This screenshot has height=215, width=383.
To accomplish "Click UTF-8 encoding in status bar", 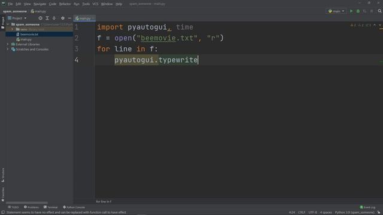I will (312, 213).
